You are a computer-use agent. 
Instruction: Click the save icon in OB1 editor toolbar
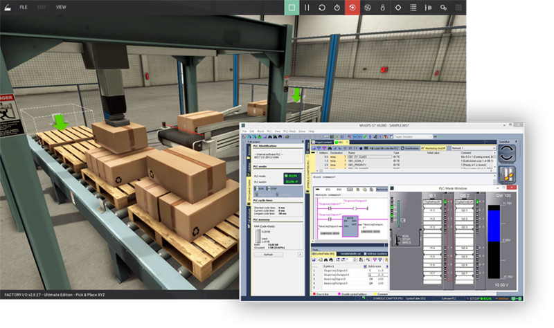point(314,148)
